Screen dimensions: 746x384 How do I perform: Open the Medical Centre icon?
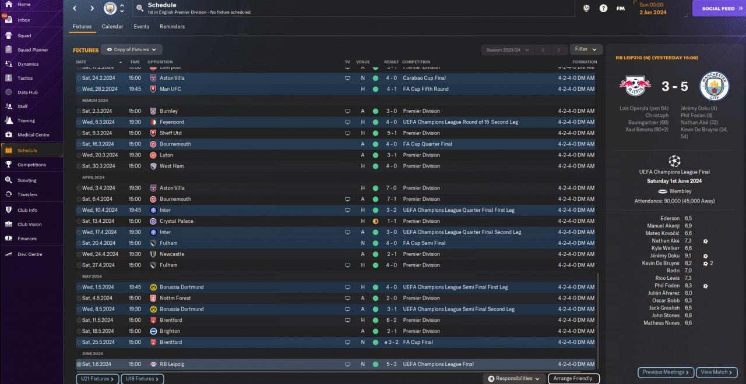pyautogui.click(x=9, y=134)
